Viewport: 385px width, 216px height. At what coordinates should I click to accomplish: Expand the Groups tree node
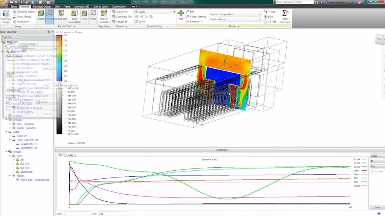point(6,120)
